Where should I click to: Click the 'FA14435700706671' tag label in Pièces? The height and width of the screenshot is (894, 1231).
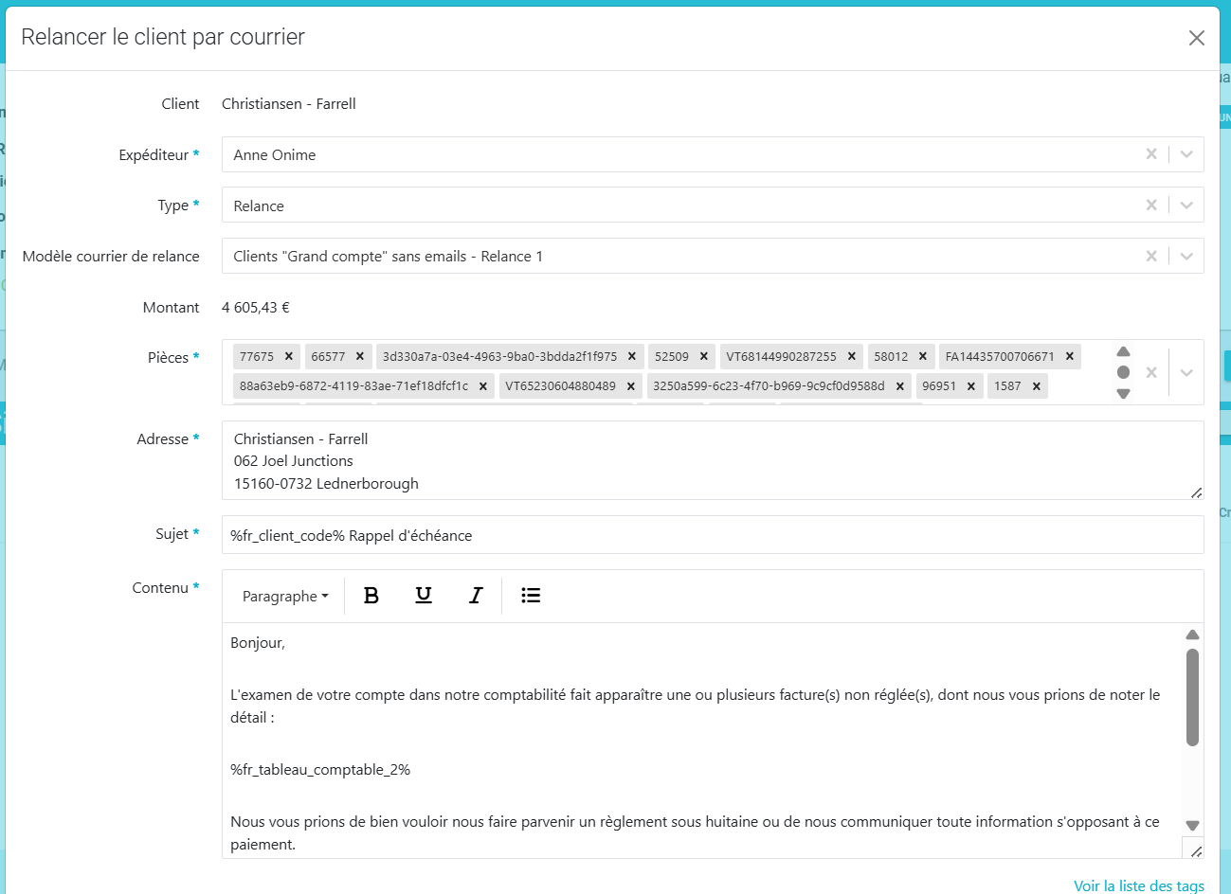(x=1000, y=356)
